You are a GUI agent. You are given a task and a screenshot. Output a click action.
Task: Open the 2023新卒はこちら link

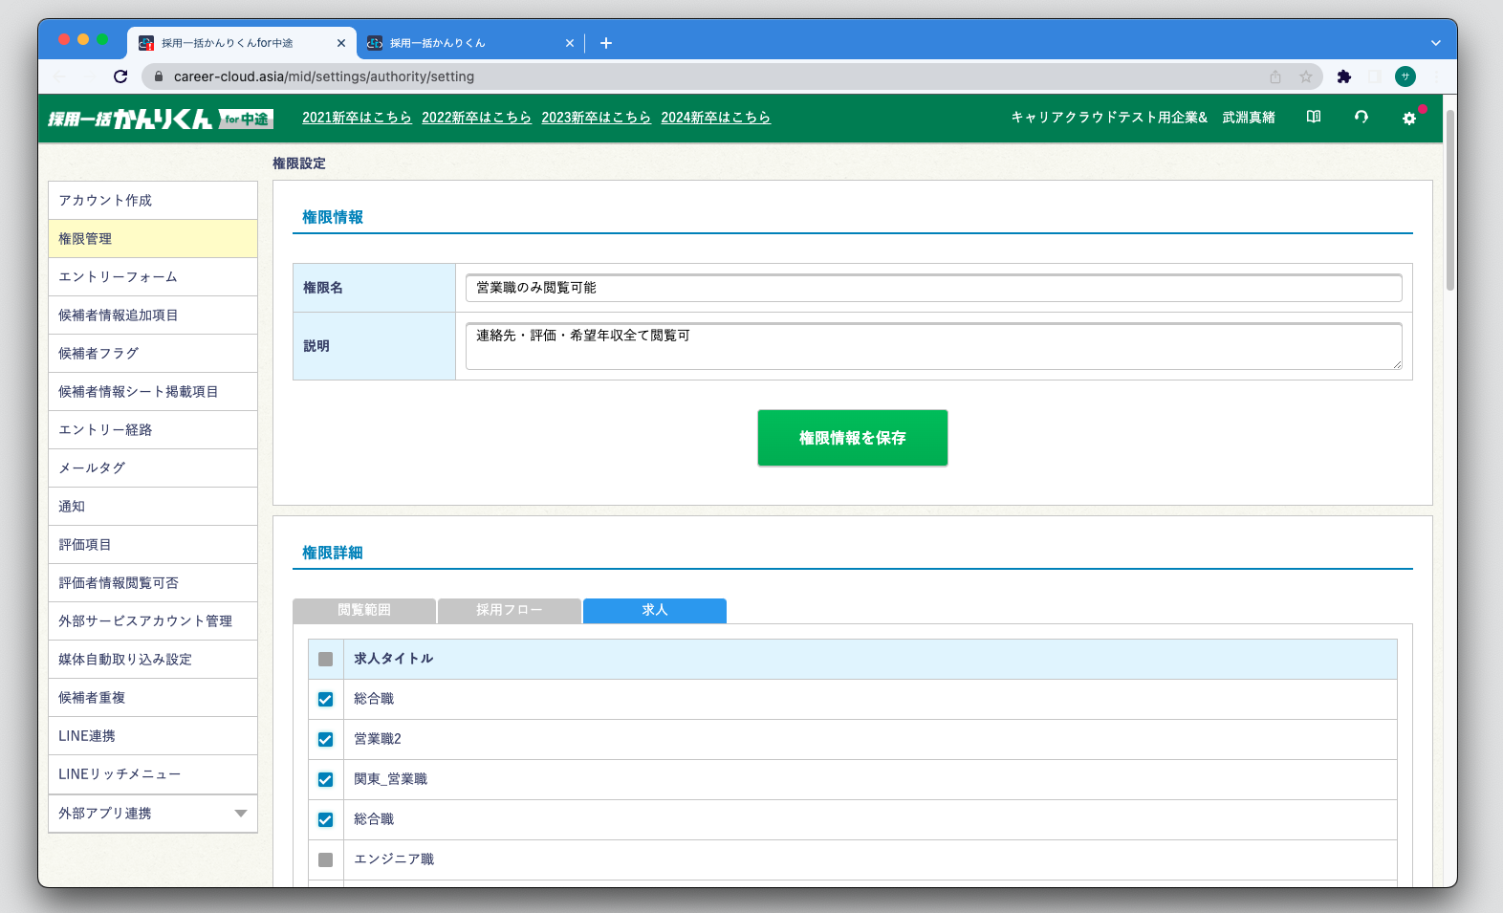pos(596,117)
